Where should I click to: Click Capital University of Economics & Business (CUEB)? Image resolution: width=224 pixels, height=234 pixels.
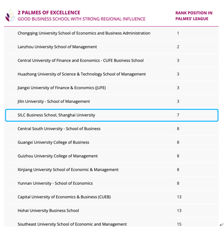click(x=64, y=197)
